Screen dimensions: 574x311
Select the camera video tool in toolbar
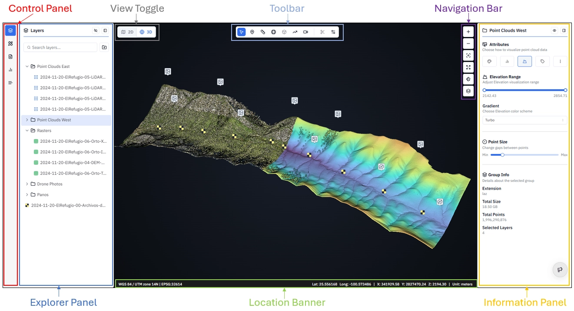coord(305,32)
